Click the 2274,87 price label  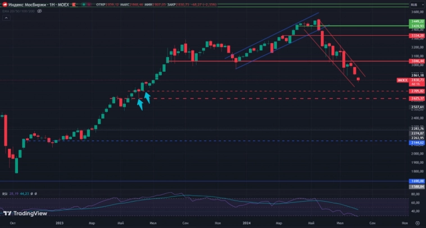tap(417, 133)
